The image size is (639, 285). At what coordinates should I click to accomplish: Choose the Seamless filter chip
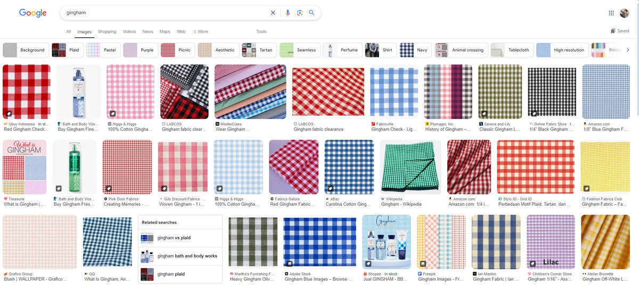[x=300, y=50]
